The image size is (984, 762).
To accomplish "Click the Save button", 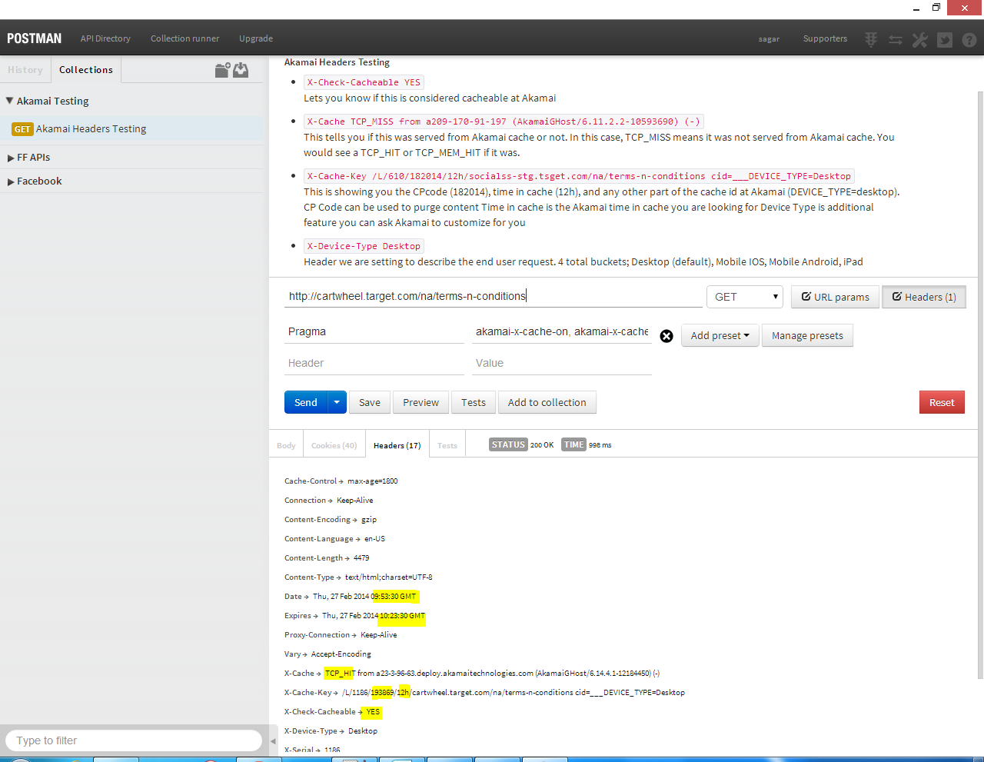I will pyautogui.click(x=370, y=402).
